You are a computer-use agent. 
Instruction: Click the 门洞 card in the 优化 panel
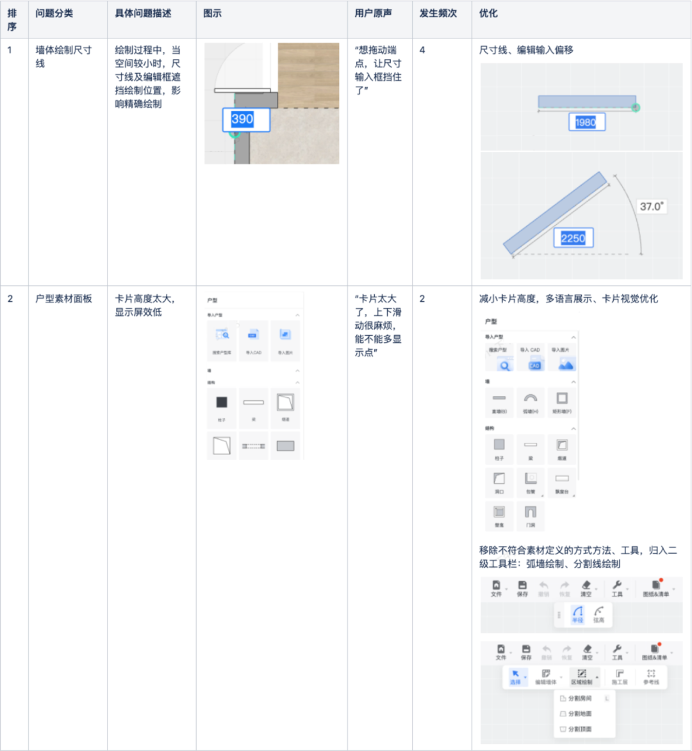[530, 516]
